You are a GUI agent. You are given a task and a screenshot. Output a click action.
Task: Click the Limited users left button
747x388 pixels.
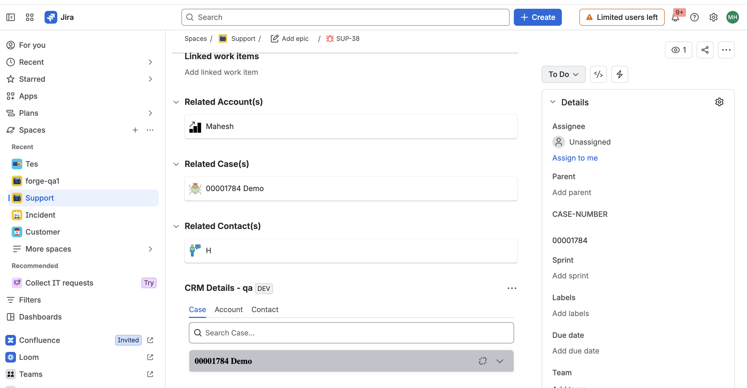click(x=622, y=18)
